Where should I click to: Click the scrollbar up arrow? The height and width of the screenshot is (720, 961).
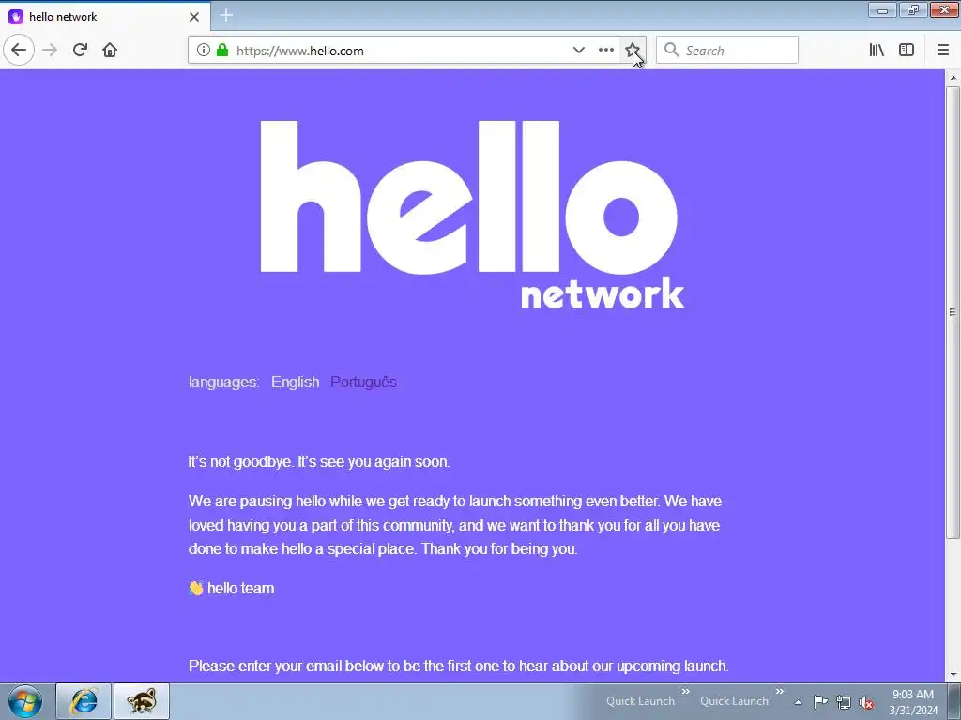point(953,78)
